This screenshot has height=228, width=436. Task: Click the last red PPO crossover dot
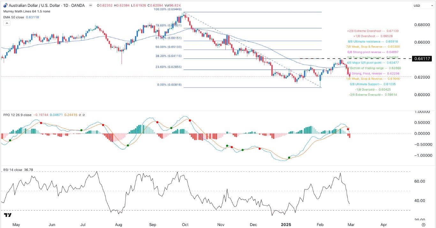(348, 129)
